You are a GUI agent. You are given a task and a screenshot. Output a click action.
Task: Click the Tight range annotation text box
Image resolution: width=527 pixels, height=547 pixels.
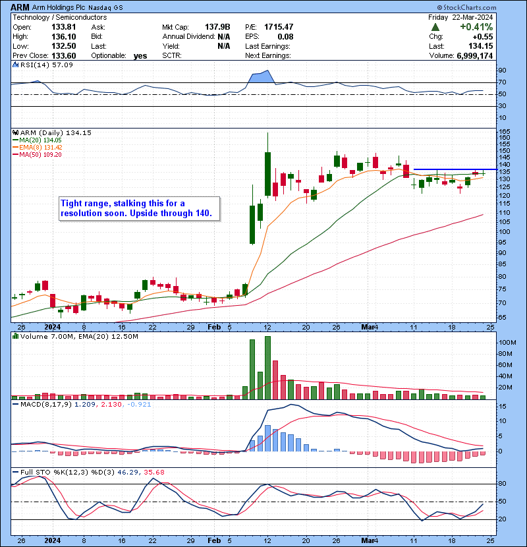click(140, 209)
